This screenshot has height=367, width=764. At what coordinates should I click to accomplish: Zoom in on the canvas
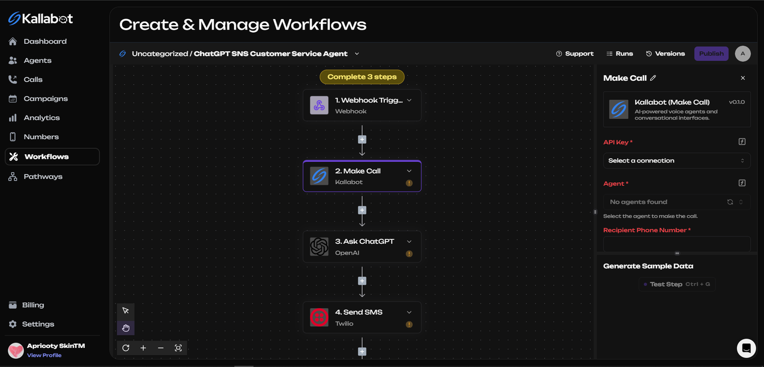coord(144,348)
